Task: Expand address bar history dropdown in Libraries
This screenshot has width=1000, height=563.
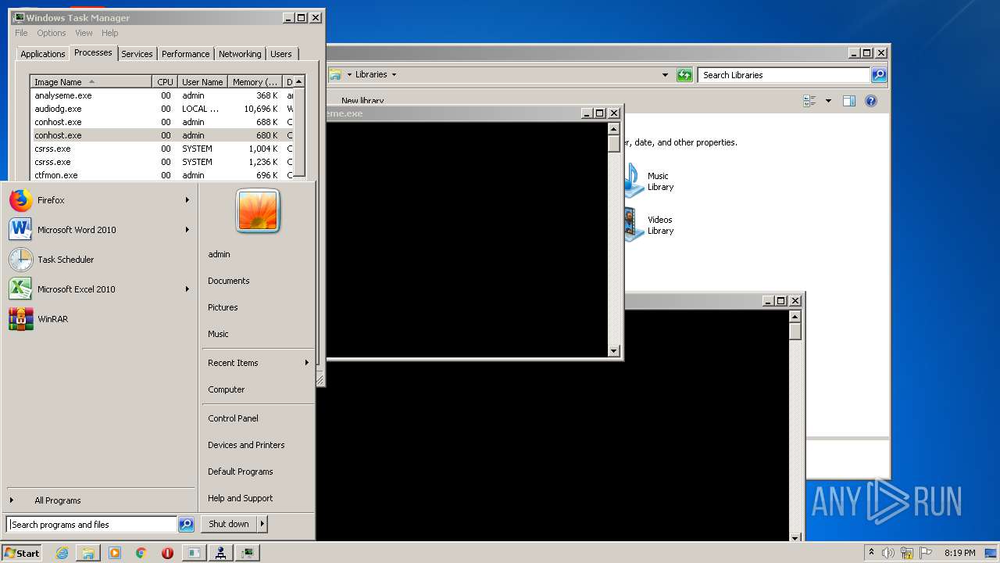Action: tap(665, 75)
